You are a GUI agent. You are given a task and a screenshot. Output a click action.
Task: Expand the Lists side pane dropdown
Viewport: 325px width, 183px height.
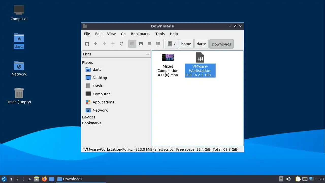(x=116, y=54)
